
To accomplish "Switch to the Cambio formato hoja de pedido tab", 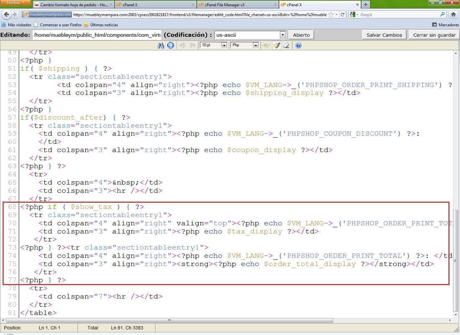I will 73,5.
